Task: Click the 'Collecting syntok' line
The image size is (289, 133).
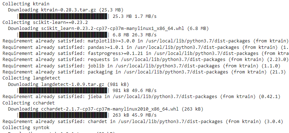Action: click(26, 128)
